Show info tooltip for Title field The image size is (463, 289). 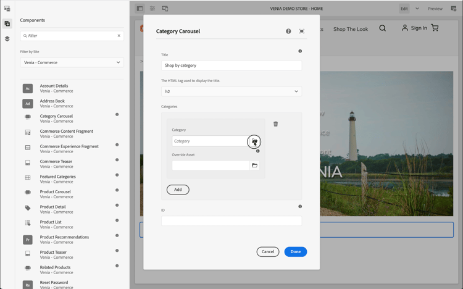pyautogui.click(x=300, y=51)
